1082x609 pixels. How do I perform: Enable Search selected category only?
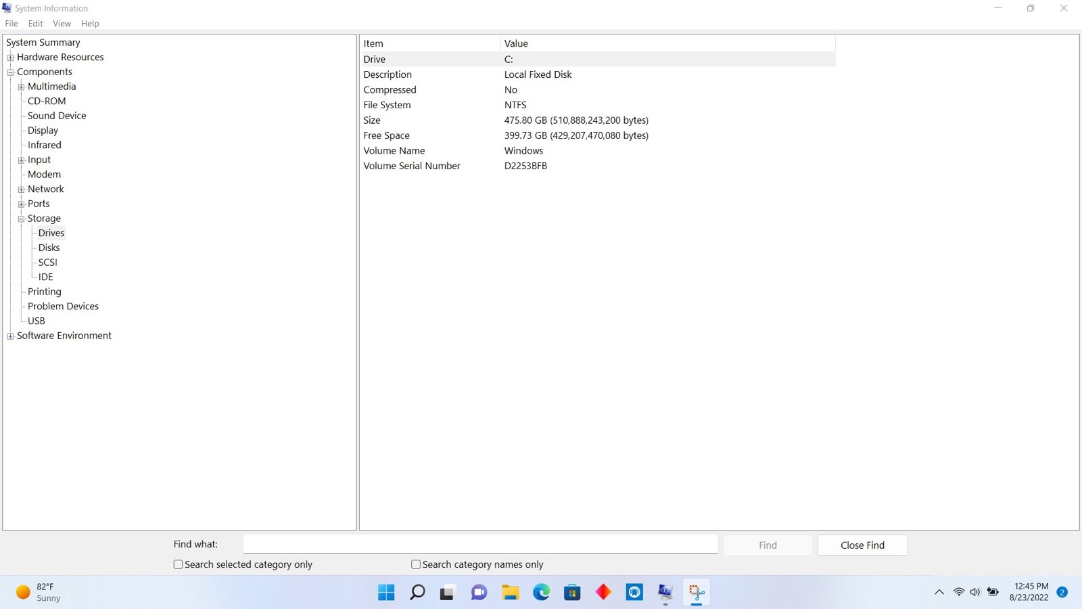pyautogui.click(x=178, y=564)
